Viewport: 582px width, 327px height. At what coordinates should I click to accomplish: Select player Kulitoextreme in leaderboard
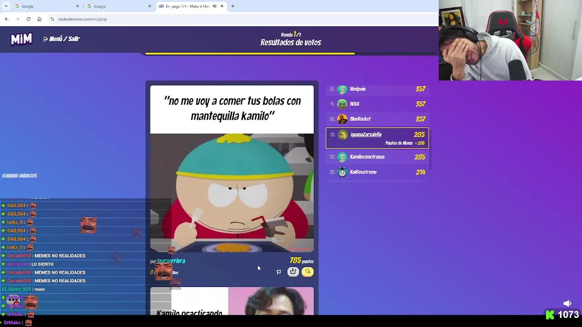(377, 172)
